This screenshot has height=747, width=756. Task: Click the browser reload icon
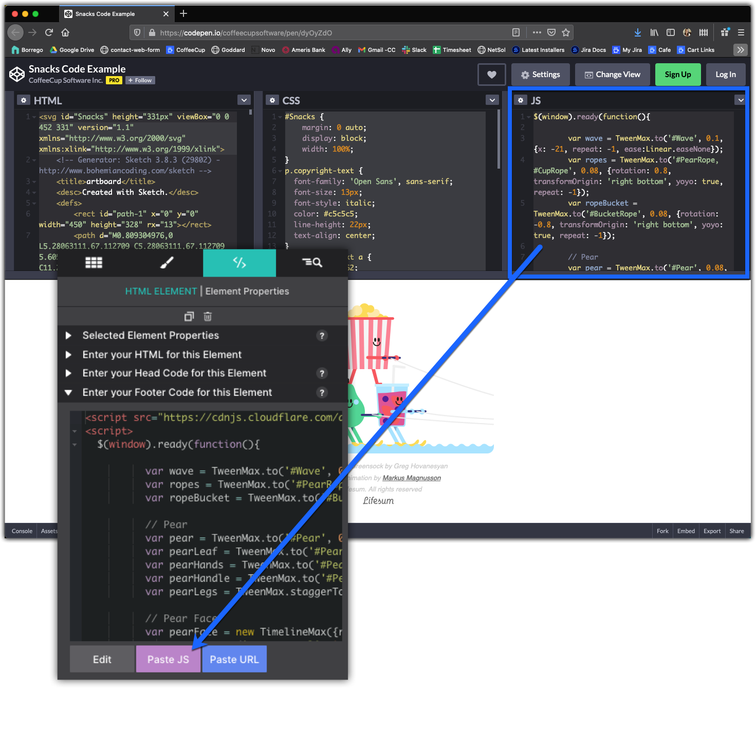(49, 32)
